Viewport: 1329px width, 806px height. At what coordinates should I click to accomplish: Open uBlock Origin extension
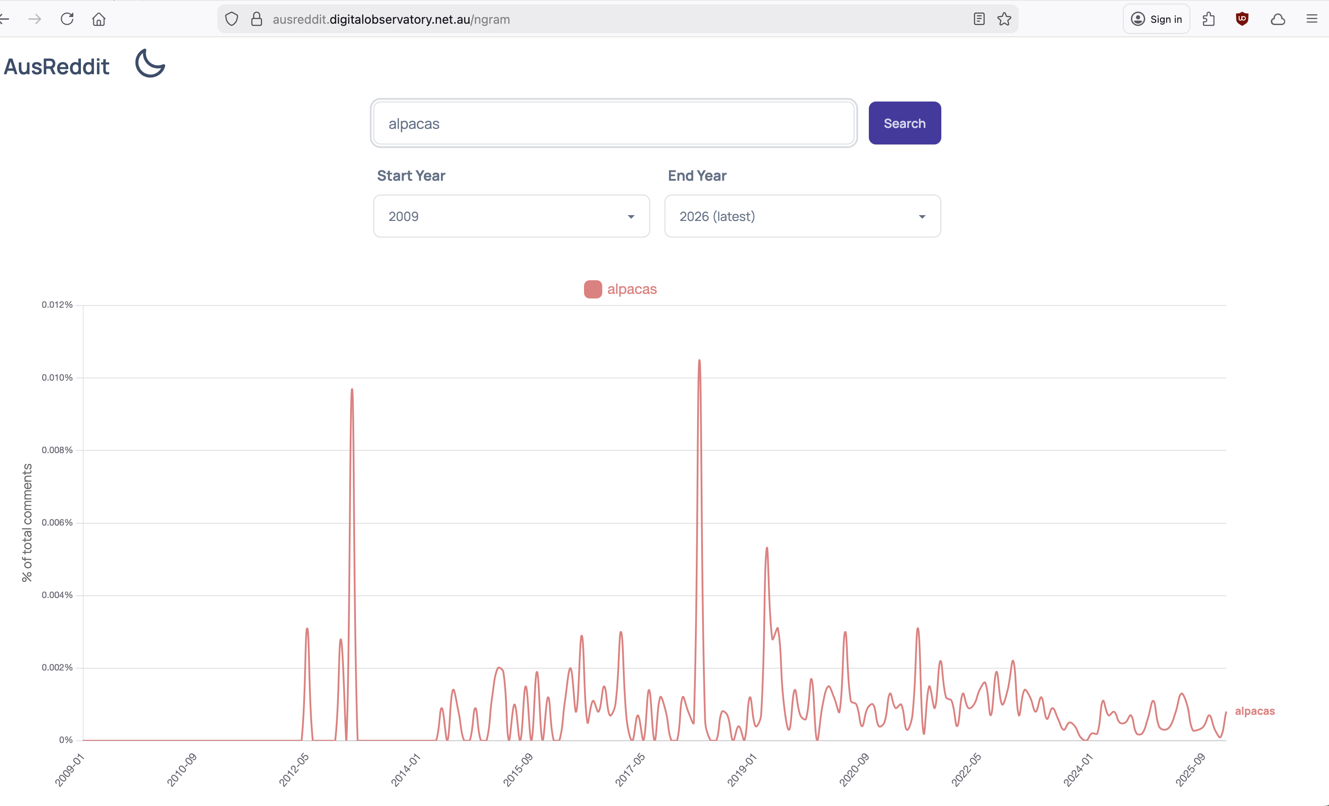click(1242, 19)
